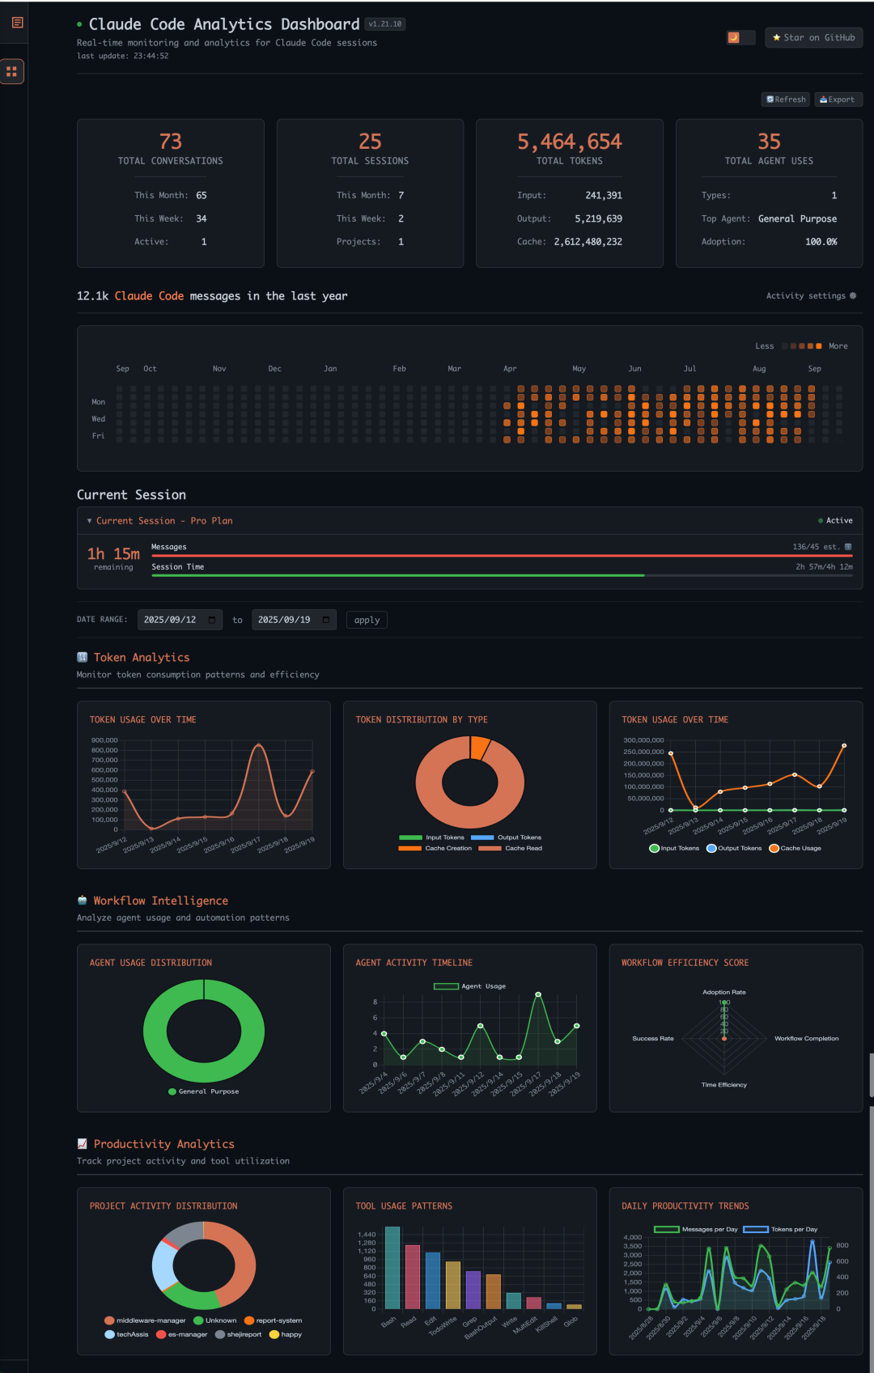The image size is (874, 1373).
Task: Click the end date field 2025/09/19
Action: pyautogui.click(x=294, y=620)
